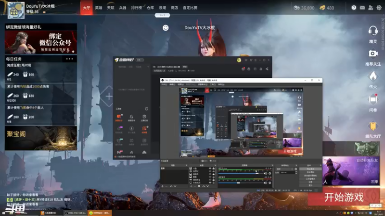Click the top streaming control button in OBS
This screenshot has width=385, height=216.
pyautogui.click(x=310, y=169)
